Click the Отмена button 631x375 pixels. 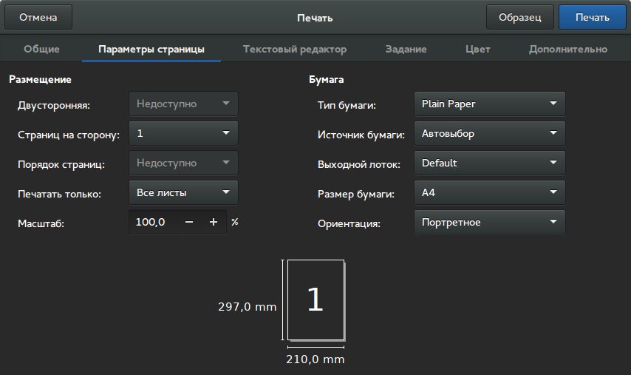[38, 18]
